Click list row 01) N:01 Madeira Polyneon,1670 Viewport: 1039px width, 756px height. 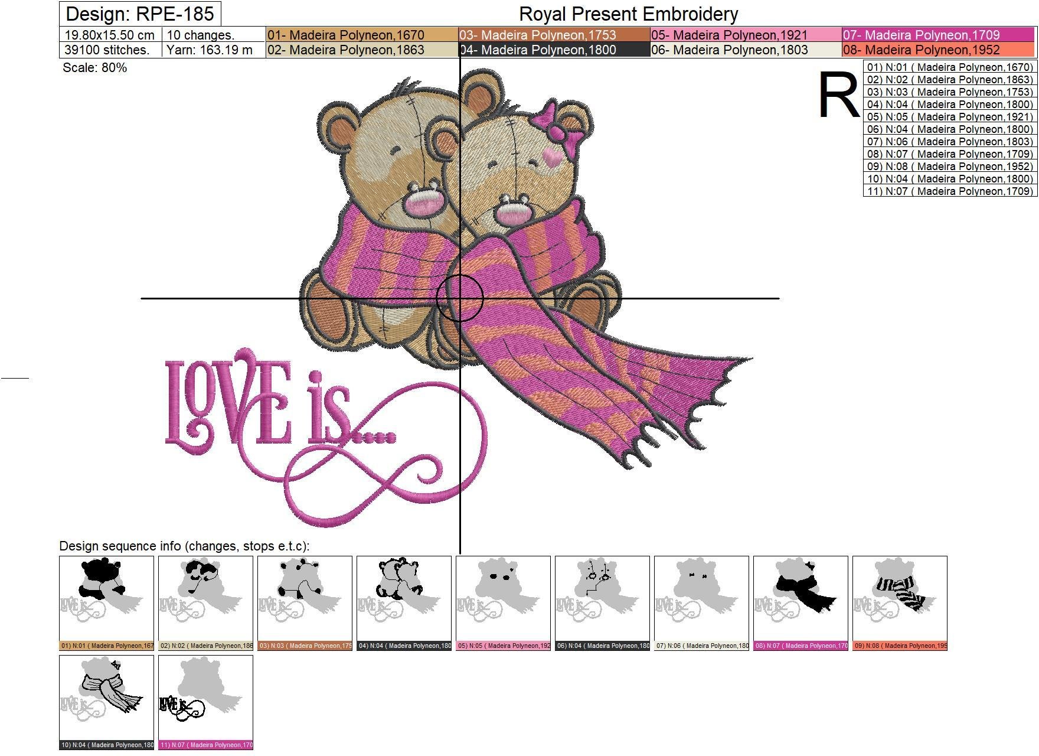[950, 67]
